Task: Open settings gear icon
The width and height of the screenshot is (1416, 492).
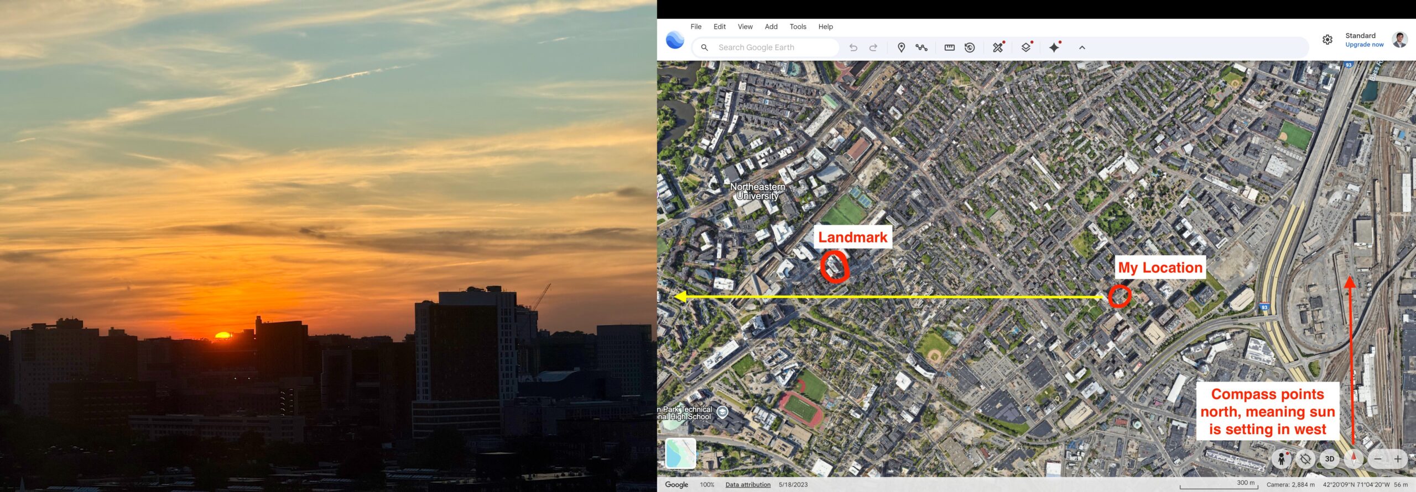Action: click(1327, 40)
